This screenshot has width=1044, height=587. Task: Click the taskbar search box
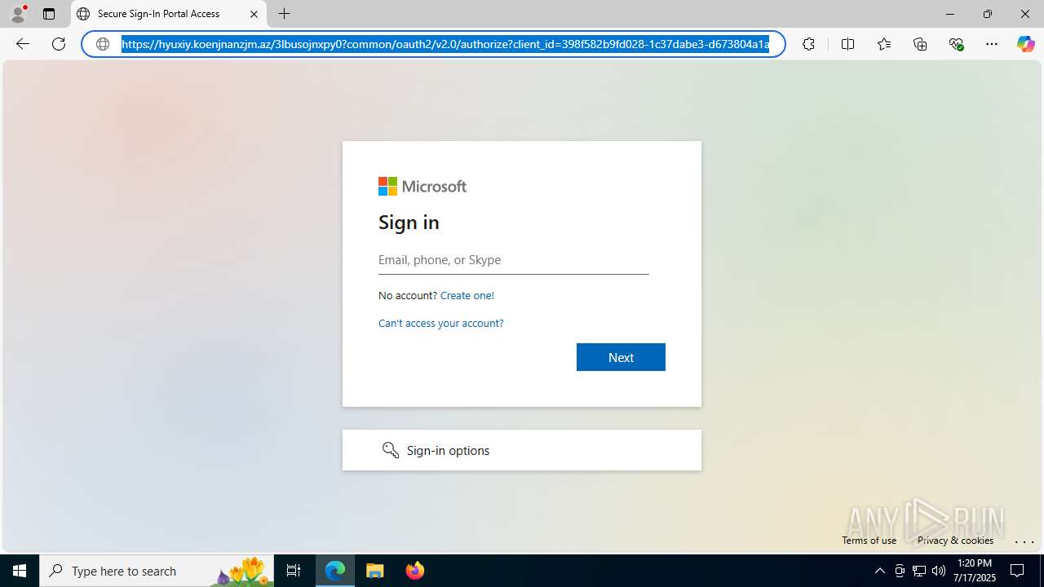point(157,571)
